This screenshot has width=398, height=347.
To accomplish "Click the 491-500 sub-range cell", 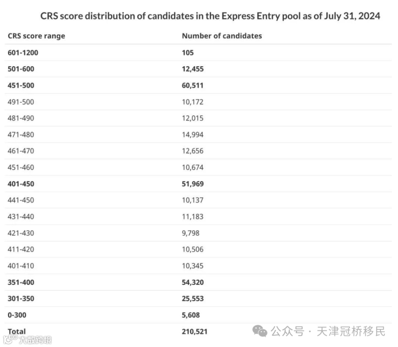I will coord(21,102).
